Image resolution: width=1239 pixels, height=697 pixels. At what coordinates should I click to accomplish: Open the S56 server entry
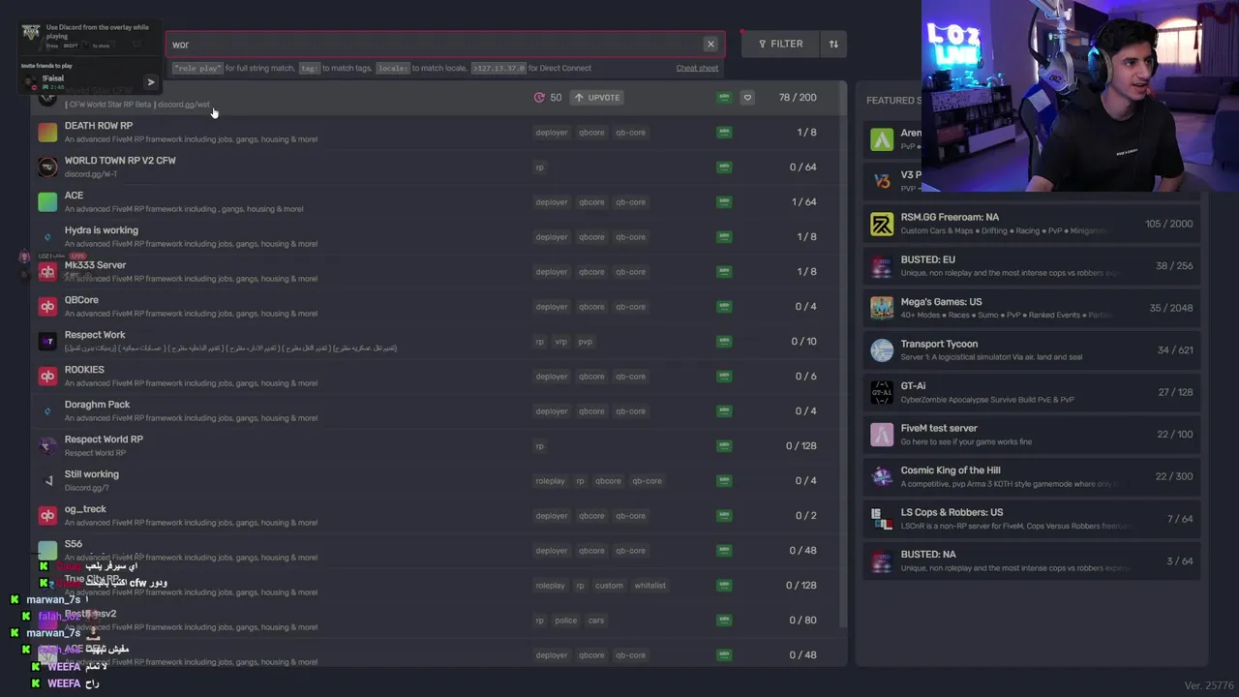(438, 551)
